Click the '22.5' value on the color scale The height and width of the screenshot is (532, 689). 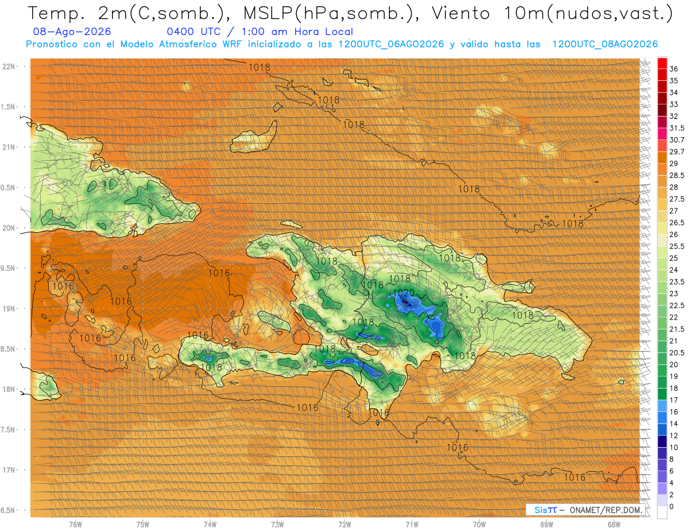click(x=676, y=305)
